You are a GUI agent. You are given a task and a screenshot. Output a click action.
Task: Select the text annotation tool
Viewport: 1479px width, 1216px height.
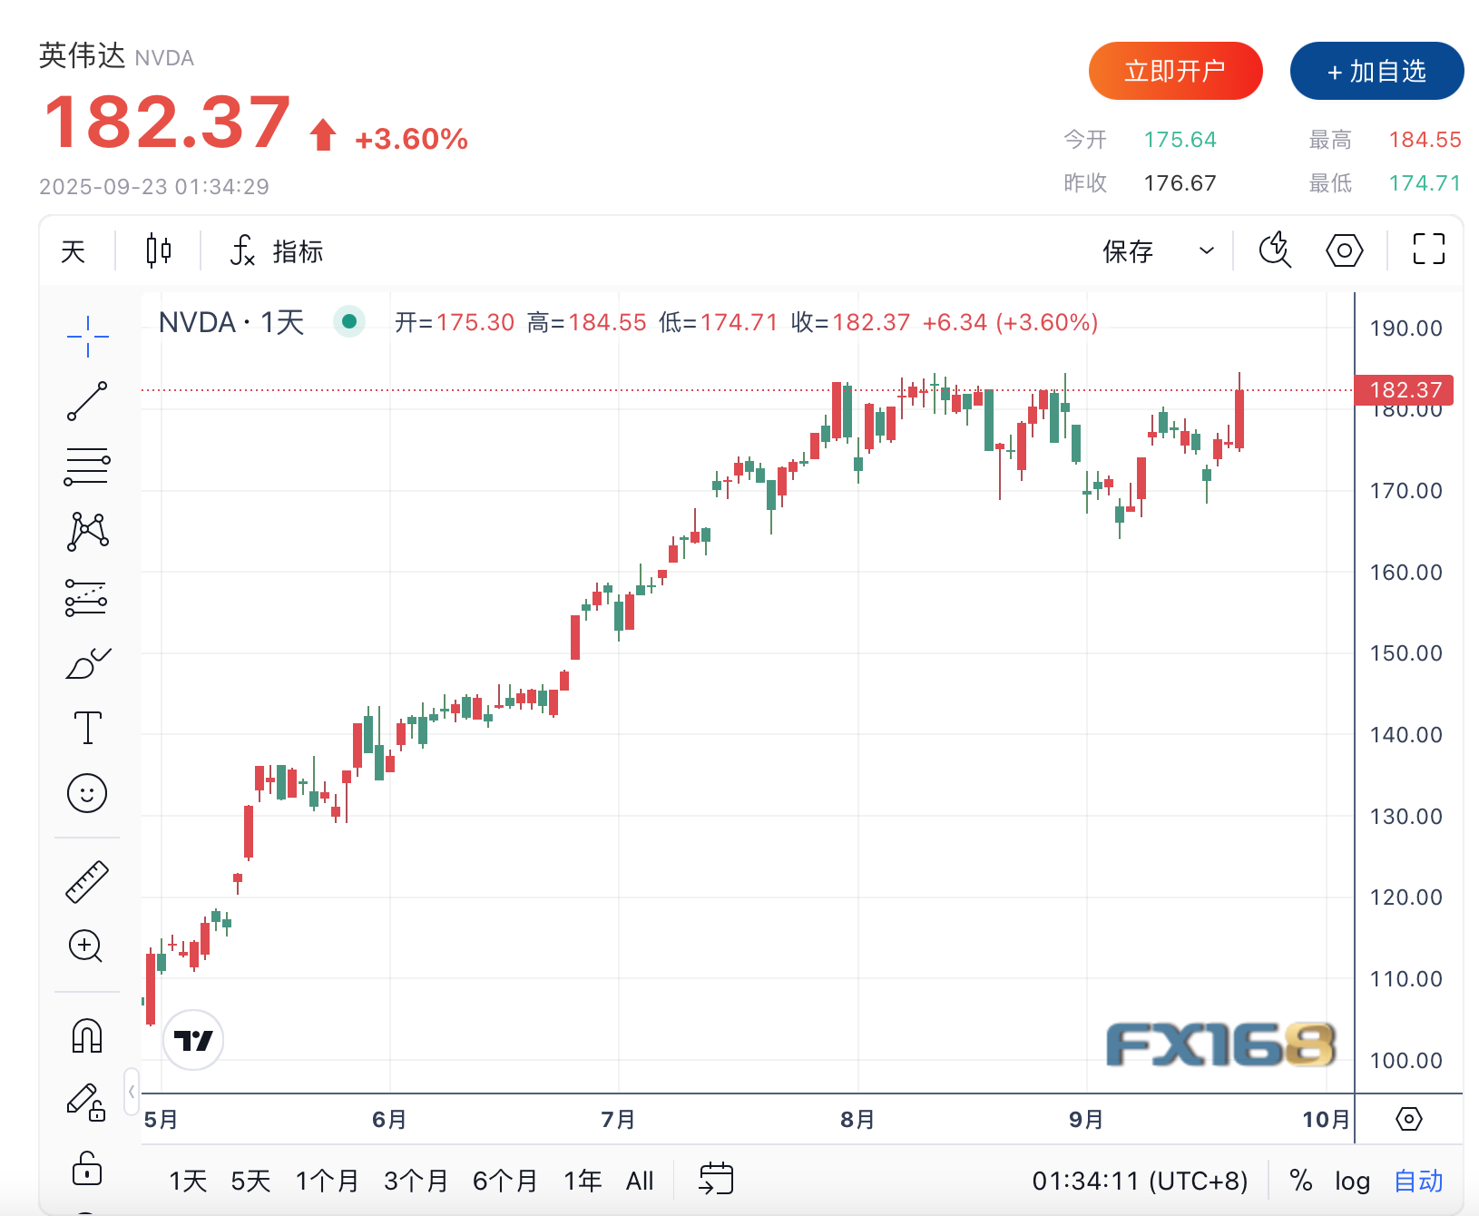[x=87, y=728]
